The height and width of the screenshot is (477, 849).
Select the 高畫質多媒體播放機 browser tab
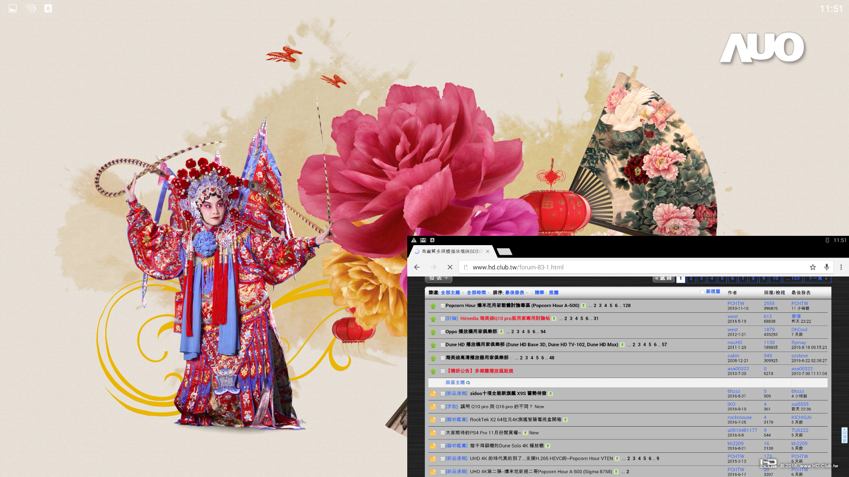pyautogui.click(x=451, y=251)
